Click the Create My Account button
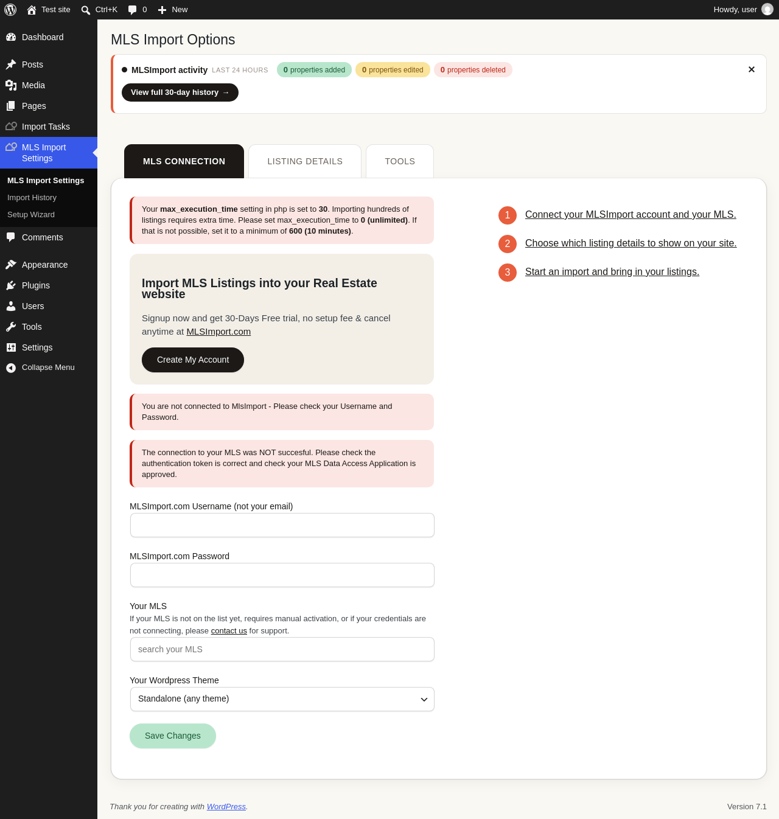The image size is (779, 819). (193, 360)
